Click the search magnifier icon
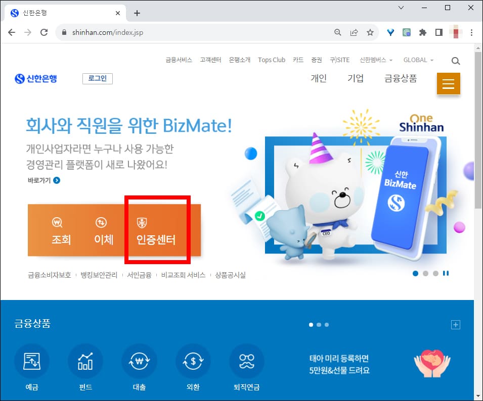The width and height of the screenshot is (483, 401). point(455,61)
